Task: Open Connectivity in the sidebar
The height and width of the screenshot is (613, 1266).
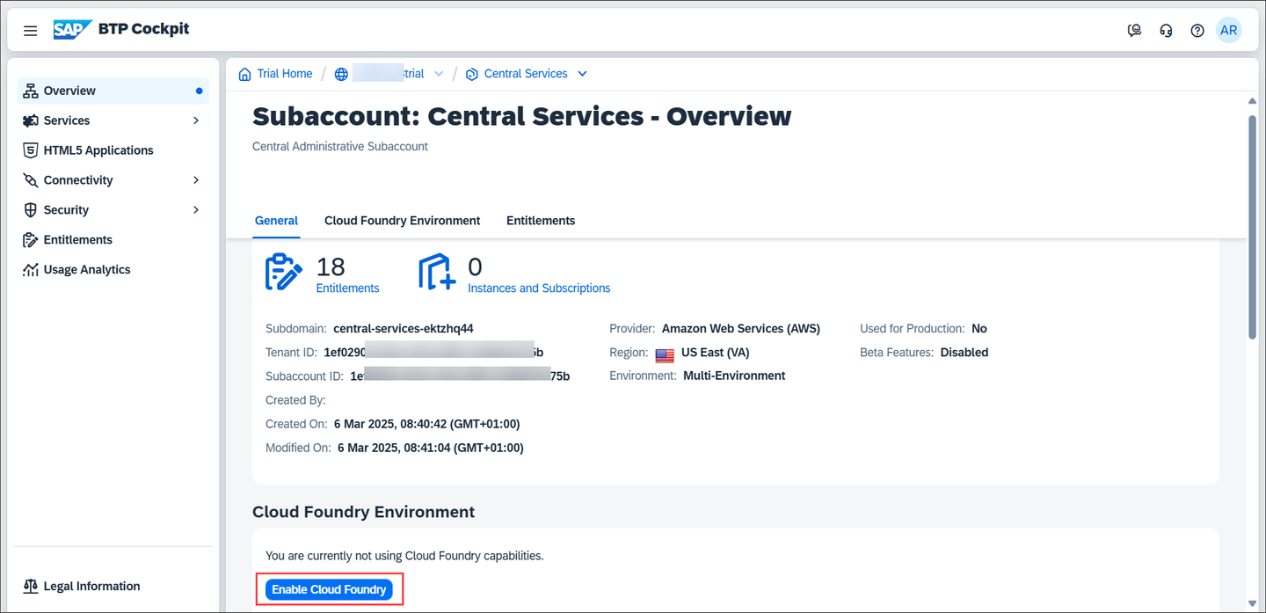Action: coord(113,180)
